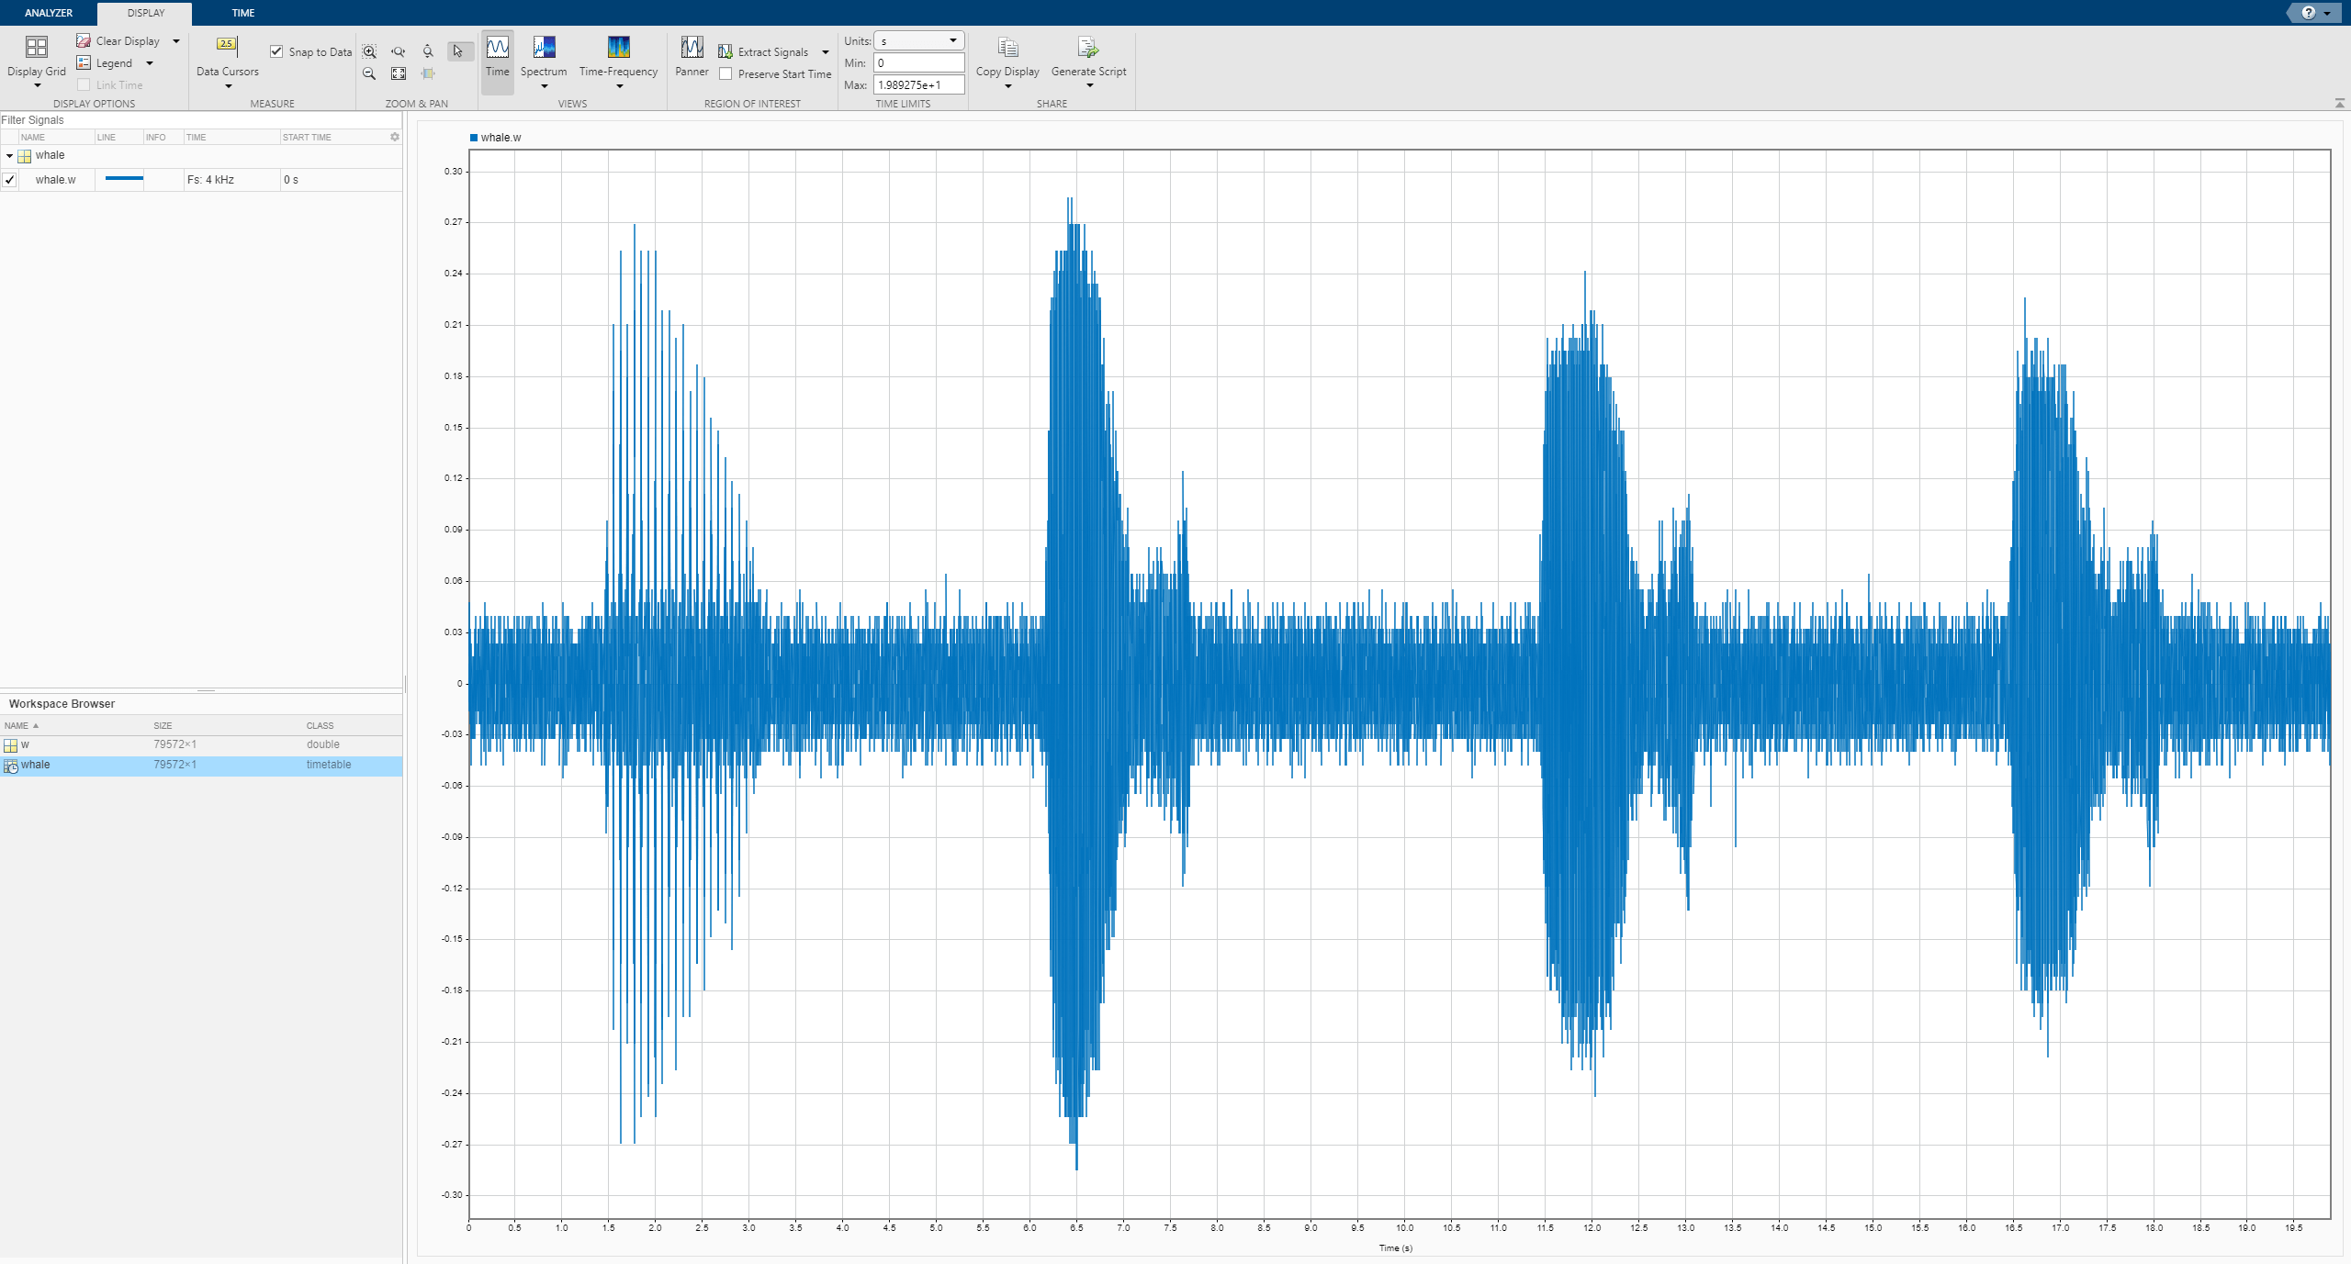Click the Fit to View icon
The image size is (2351, 1264).
pos(399,74)
